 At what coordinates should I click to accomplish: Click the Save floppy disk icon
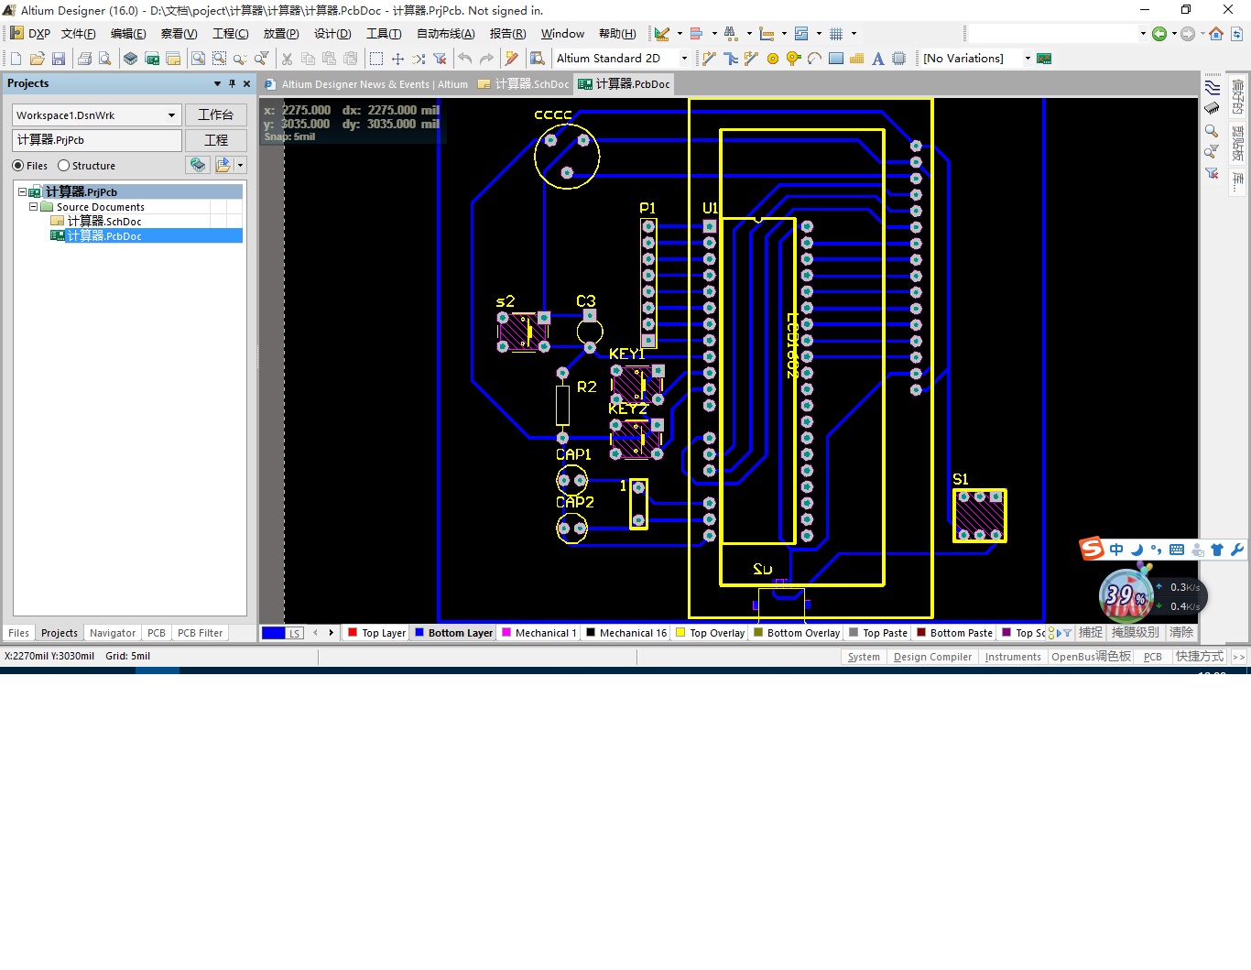(x=59, y=59)
